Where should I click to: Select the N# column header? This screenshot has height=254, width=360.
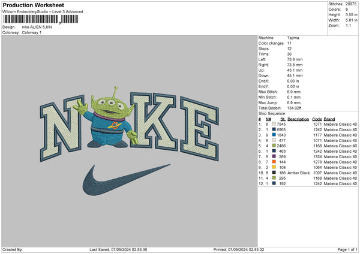tap(268, 119)
